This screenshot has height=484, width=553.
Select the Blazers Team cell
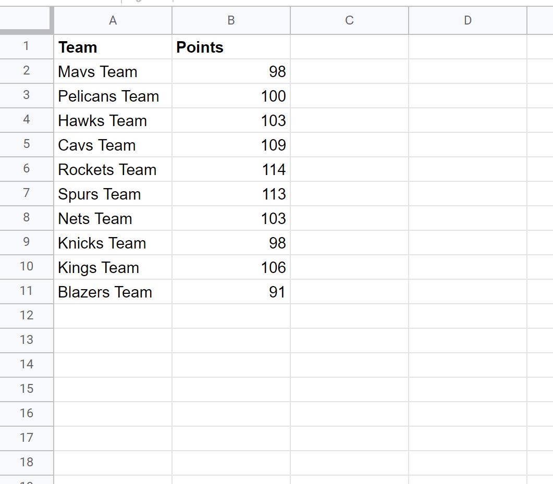pos(113,292)
